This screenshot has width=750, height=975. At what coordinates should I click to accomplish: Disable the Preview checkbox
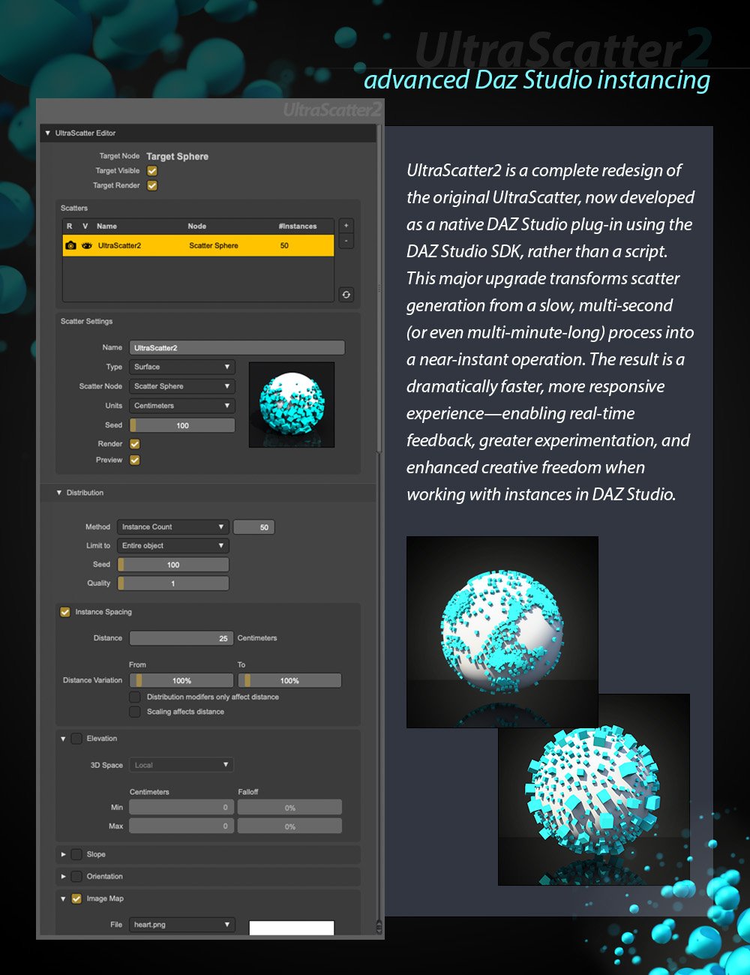(x=133, y=460)
